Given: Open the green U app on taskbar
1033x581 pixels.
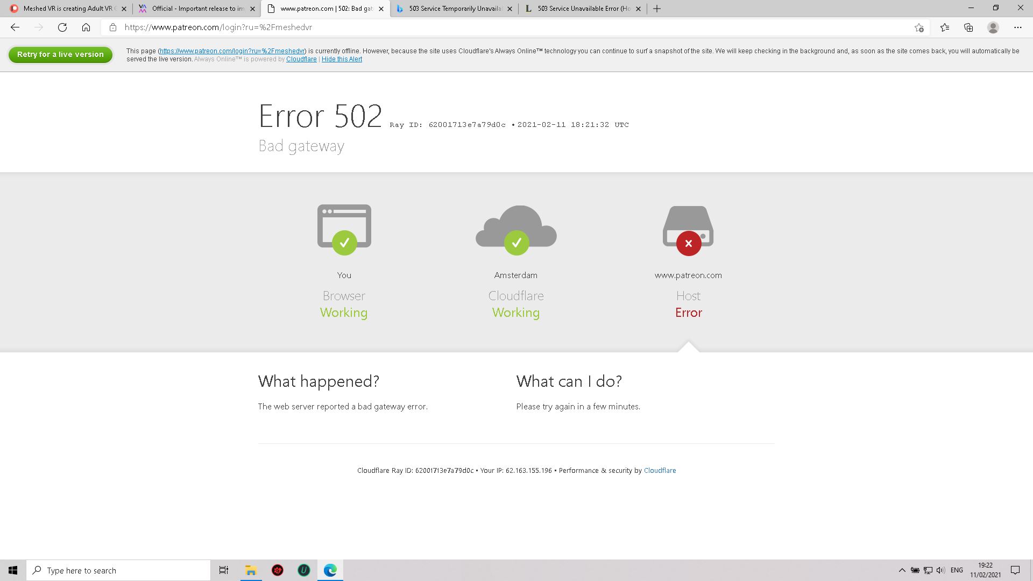Looking at the screenshot, I should [304, 570].
